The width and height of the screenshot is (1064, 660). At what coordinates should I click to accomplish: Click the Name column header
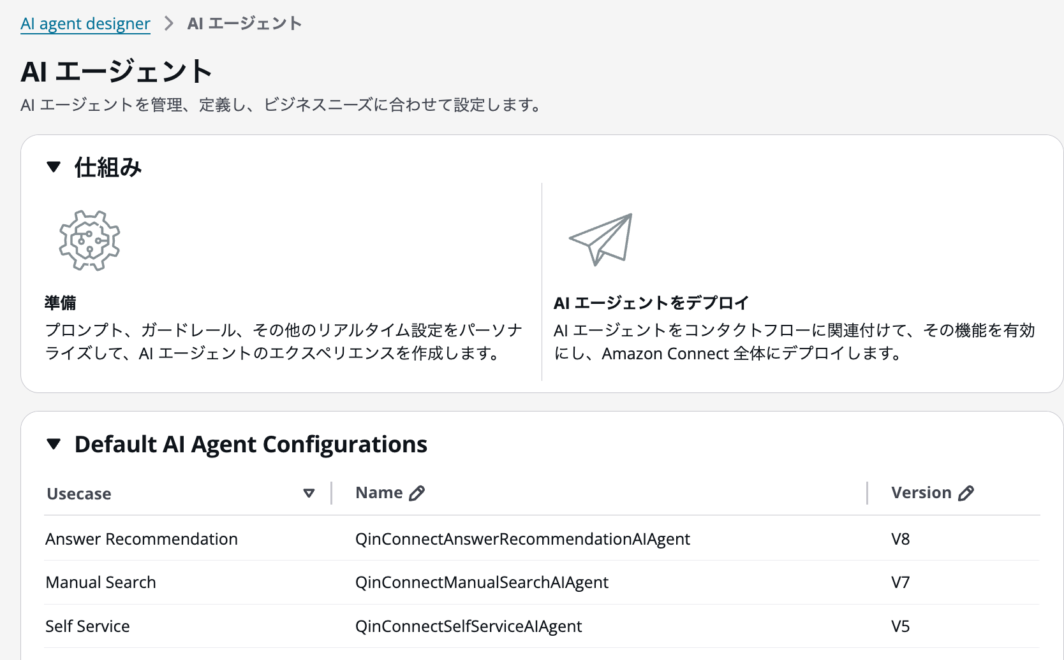pyautogui.click(x=379, y=492)
